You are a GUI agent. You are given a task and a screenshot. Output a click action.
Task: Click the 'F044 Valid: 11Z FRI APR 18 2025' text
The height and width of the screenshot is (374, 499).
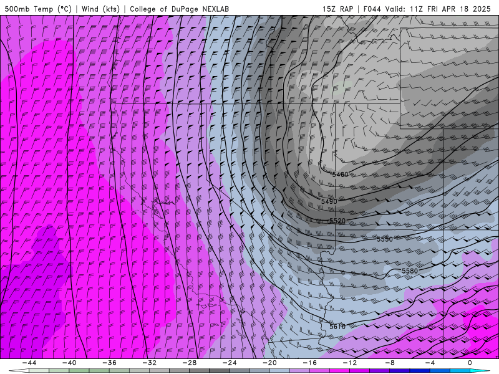[x=427, y=9]
